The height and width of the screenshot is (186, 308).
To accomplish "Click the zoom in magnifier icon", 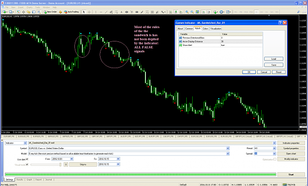I will (187, 12).
